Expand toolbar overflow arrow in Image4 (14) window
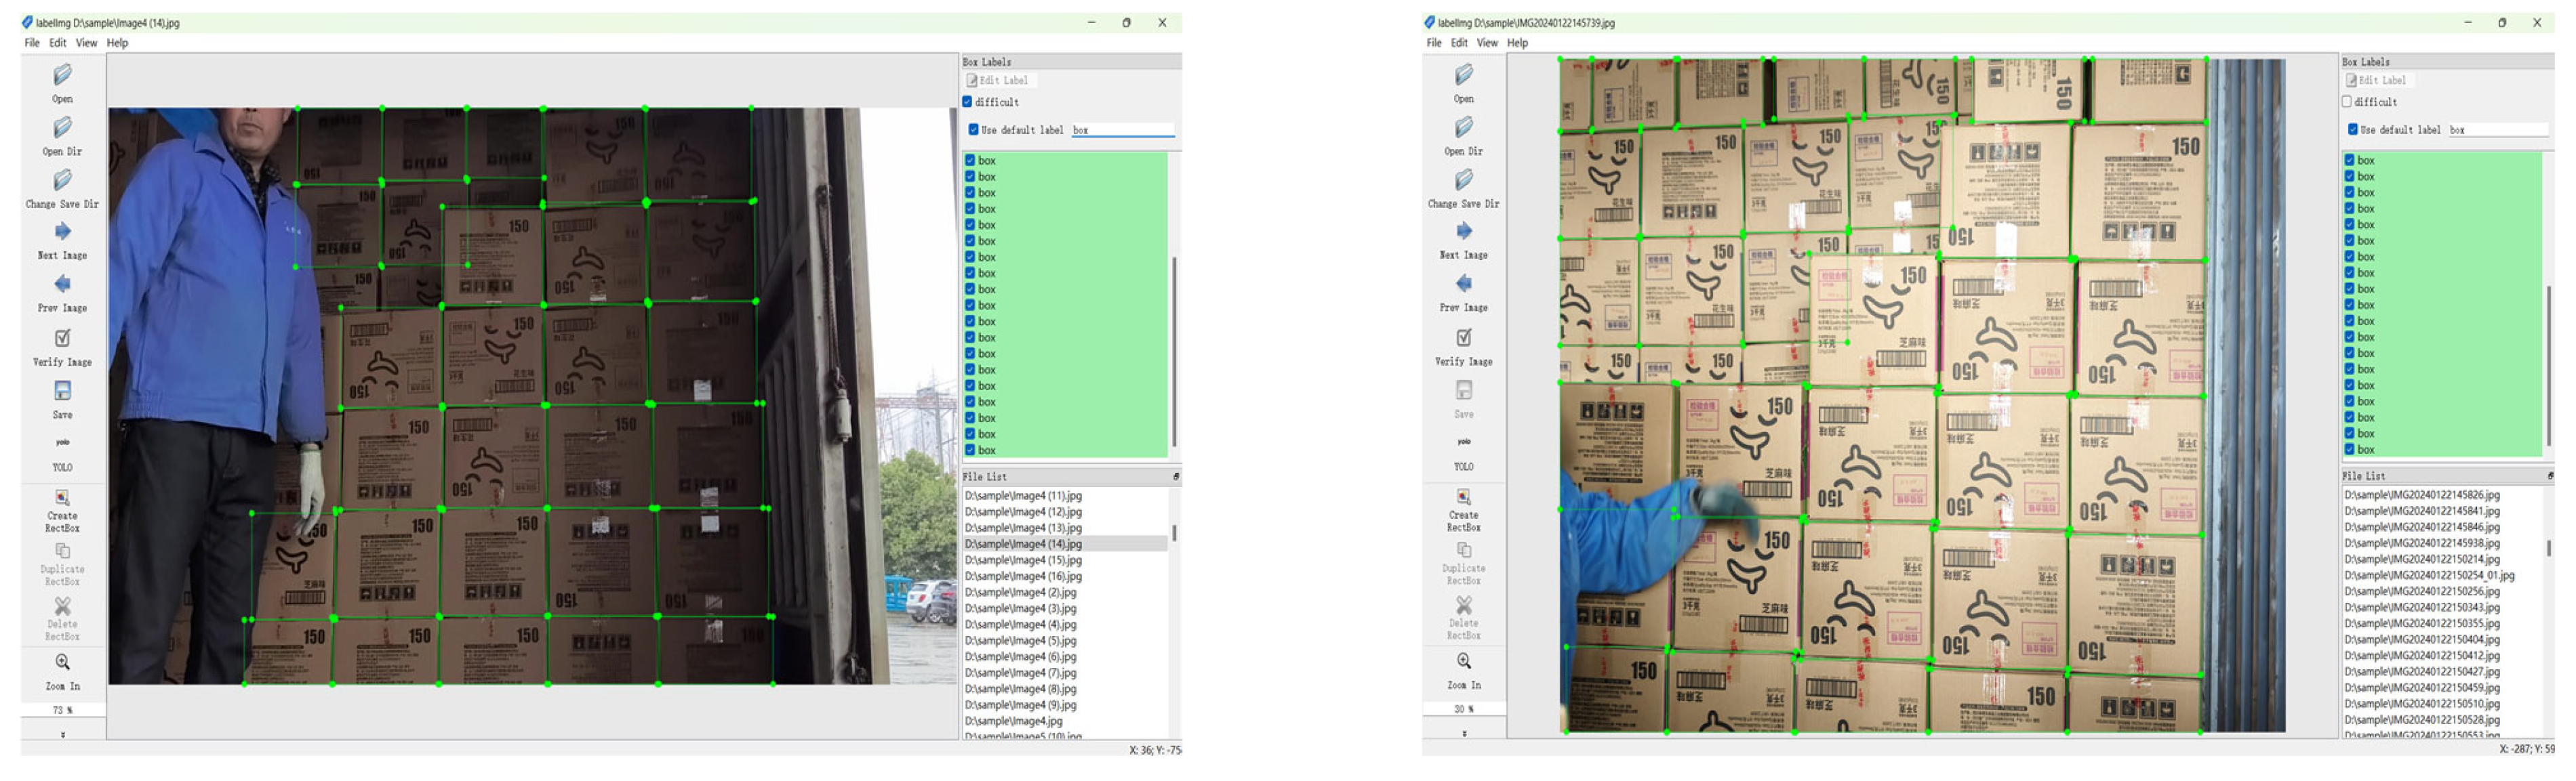This screenshot has height=781, width=2576. click(63, 735)
